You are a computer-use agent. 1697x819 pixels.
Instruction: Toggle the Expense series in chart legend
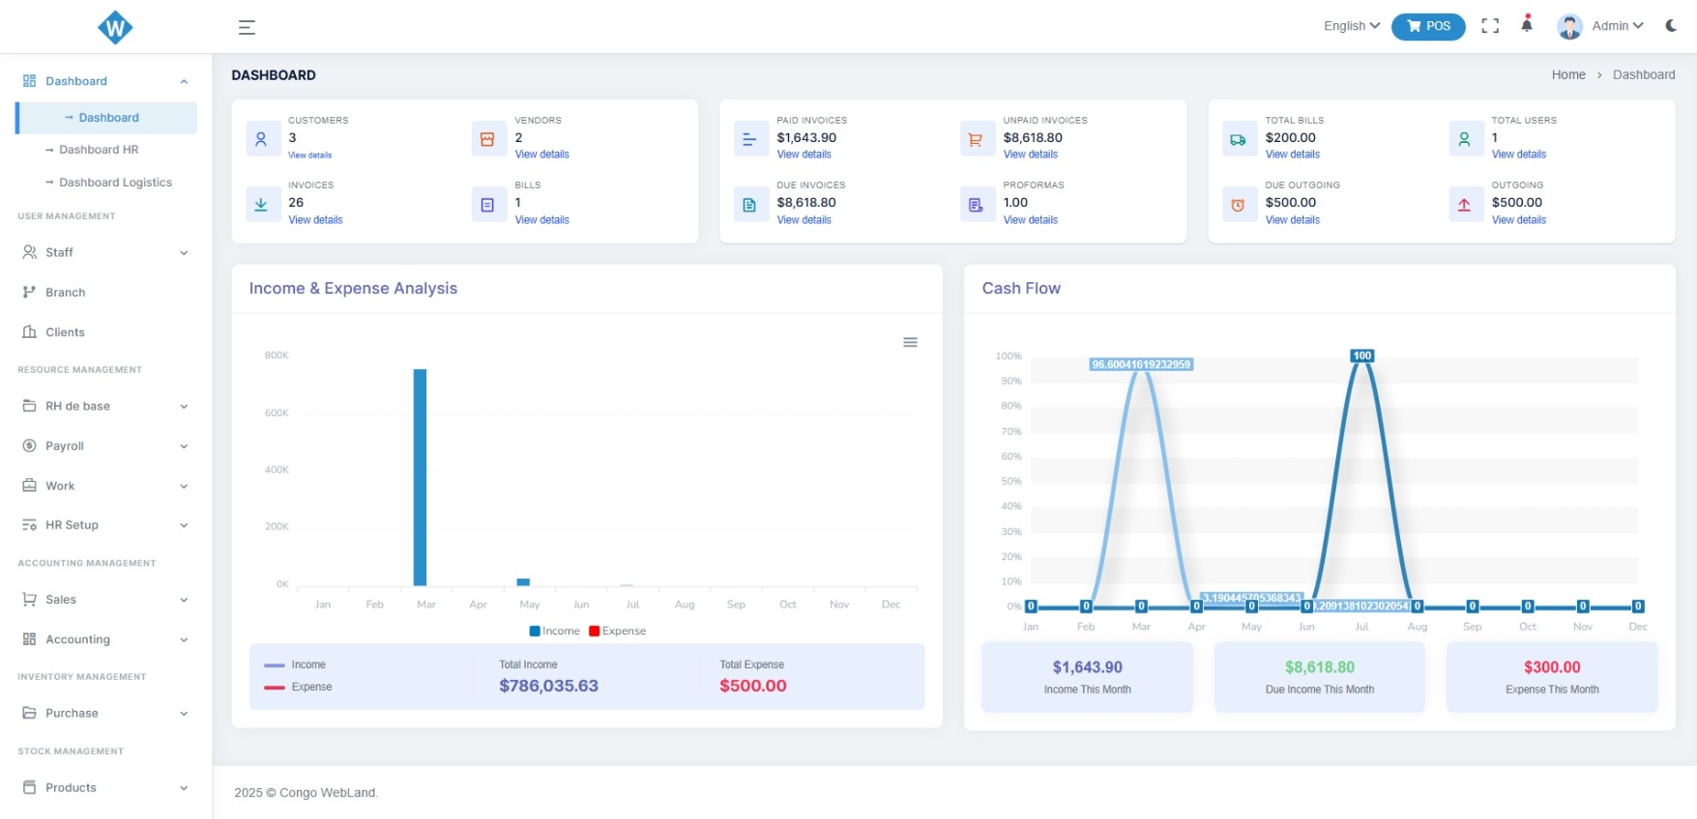(617, 631)
